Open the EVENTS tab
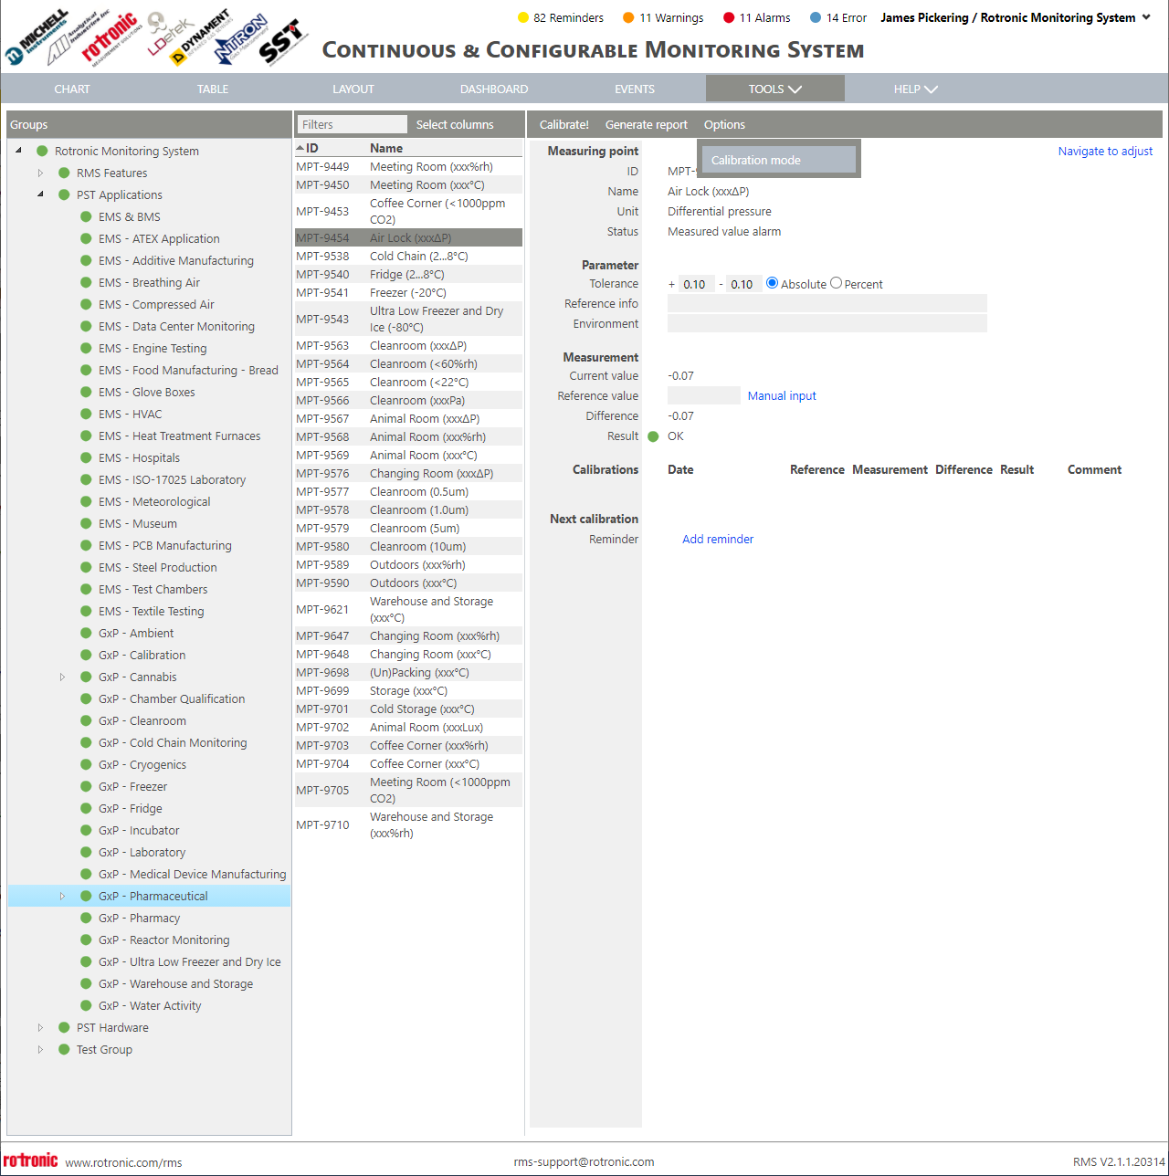Viewport: 1169px width, 1176px height. coord(635,89)
